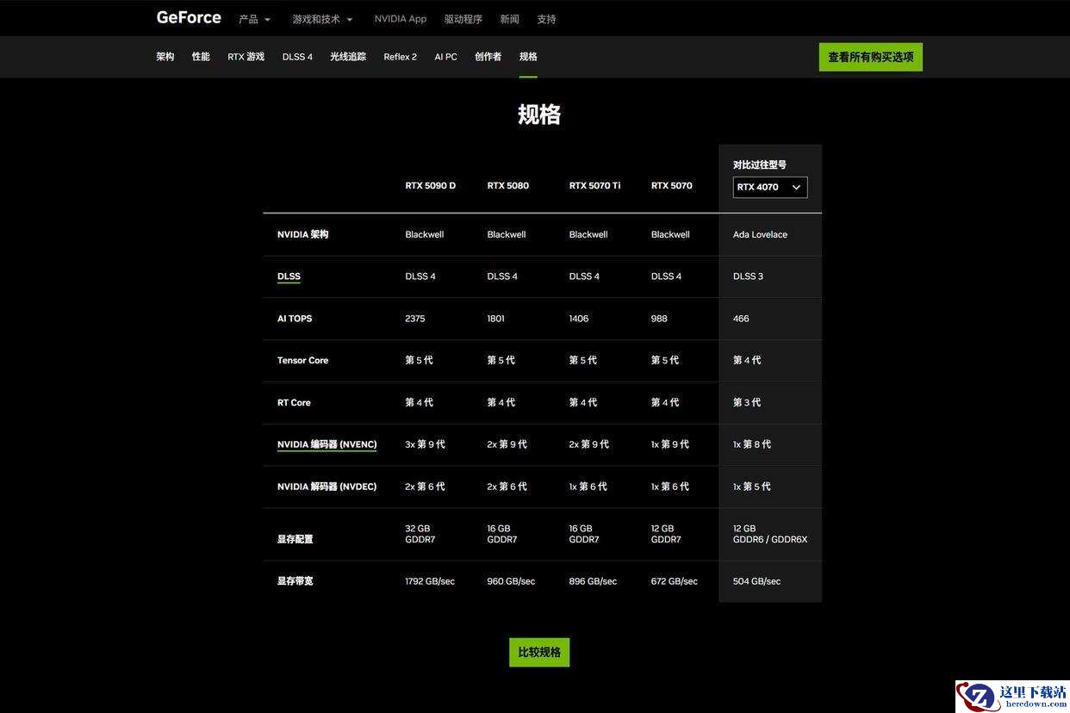Screen dimensions: 1070x713
Task: Go to the 光线追踪 tab
Action: (348, 57)
